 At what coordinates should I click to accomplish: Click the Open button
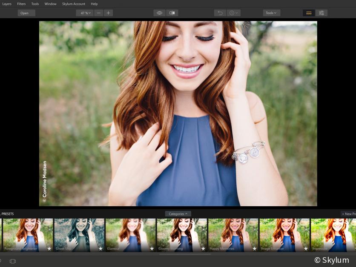(26, 13)
